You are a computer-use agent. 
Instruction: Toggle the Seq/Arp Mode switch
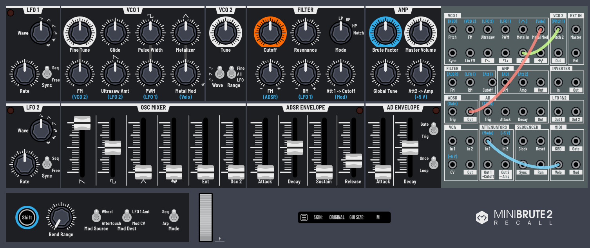[174, 216]
